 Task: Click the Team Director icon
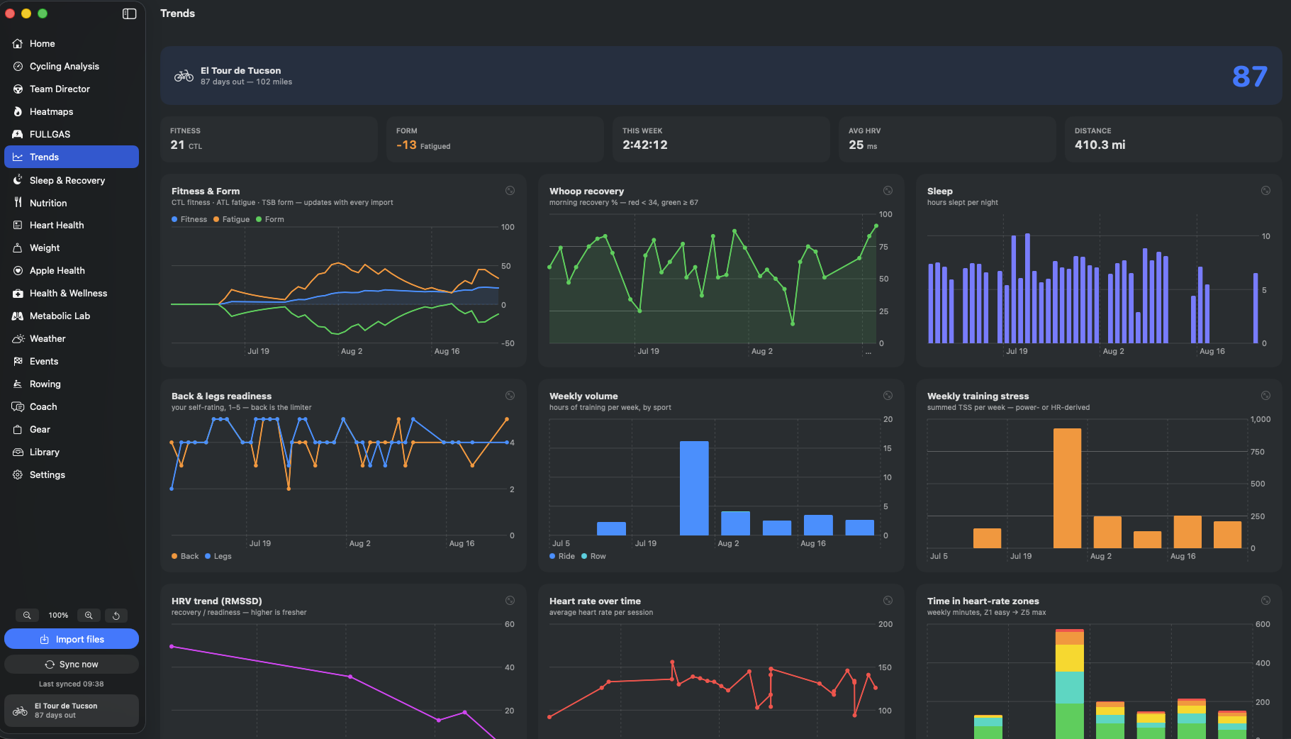click(18, 89)
